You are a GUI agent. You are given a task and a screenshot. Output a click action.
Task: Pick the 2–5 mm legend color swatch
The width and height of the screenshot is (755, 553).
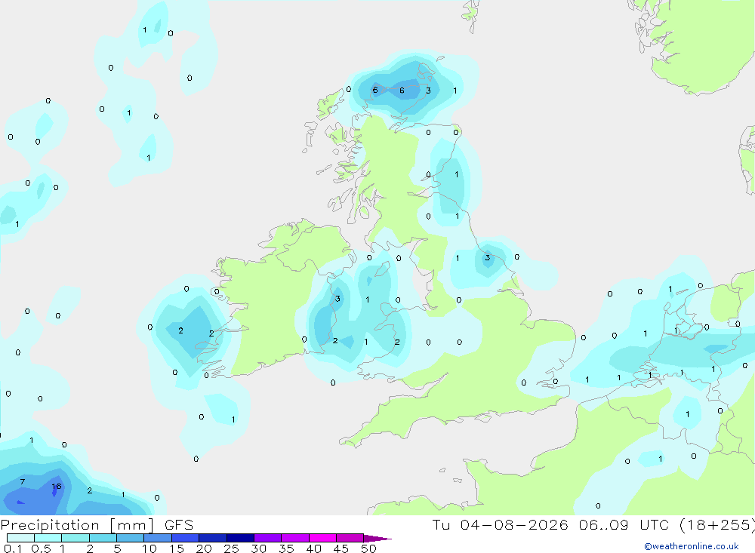[x=103, y=538]
